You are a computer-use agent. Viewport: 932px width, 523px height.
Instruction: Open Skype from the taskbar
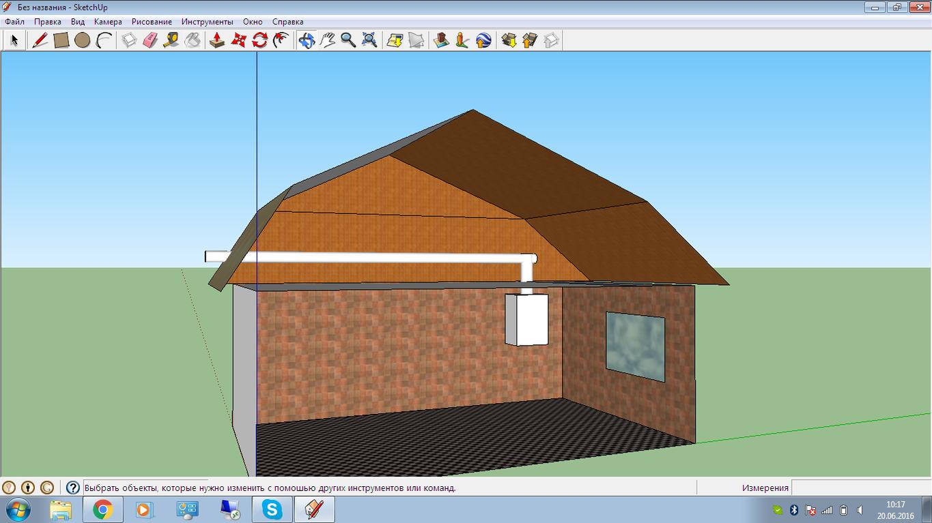pos(272,509)
